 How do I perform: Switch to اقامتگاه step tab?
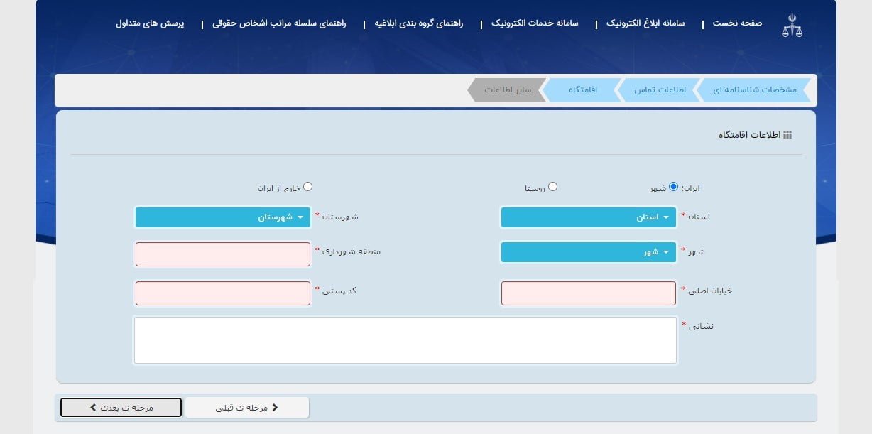(x=582, y=90)
